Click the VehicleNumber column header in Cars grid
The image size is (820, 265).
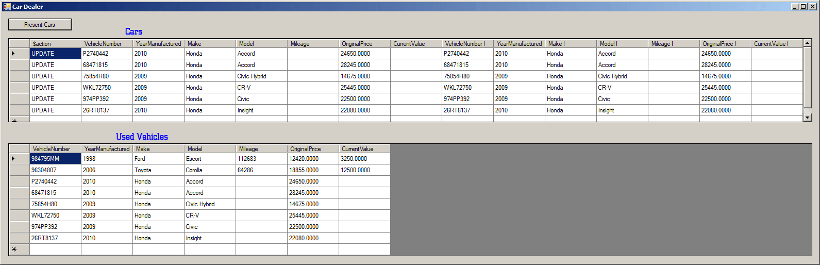pos(107,44)
